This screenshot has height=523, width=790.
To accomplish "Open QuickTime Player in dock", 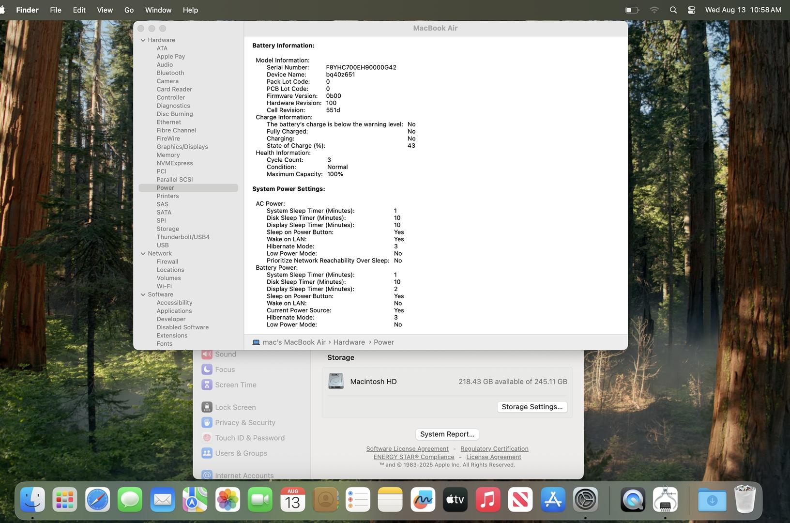I will coord(633,499).
